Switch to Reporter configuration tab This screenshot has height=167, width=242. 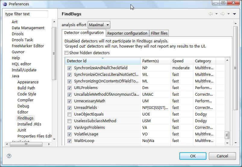pyautogui.click(x=127, y=33)
